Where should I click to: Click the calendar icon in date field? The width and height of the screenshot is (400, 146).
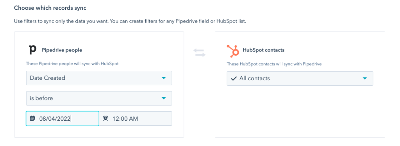tap(32, 118)
